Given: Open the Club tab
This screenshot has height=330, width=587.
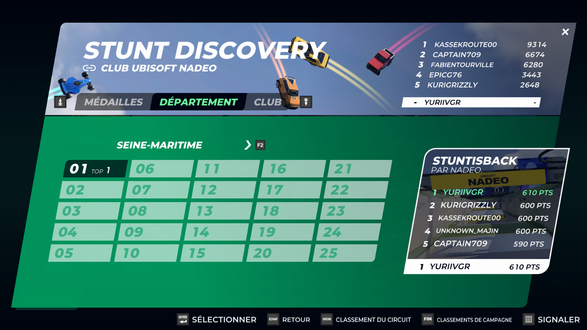Looking at the screenshot, I should click(267, 102).
